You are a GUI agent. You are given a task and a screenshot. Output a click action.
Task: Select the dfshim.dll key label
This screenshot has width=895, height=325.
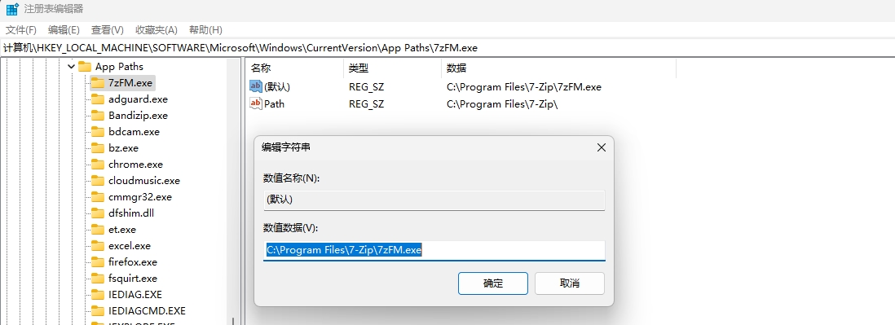tap(131, 213)
